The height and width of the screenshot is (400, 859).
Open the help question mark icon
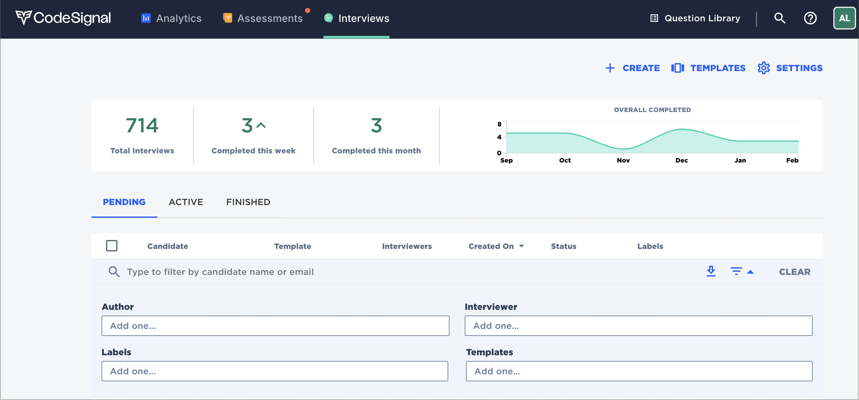pos(810,18)
